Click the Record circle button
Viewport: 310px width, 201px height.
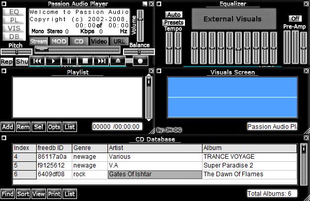pyautogui.click(x=141, y=61)
